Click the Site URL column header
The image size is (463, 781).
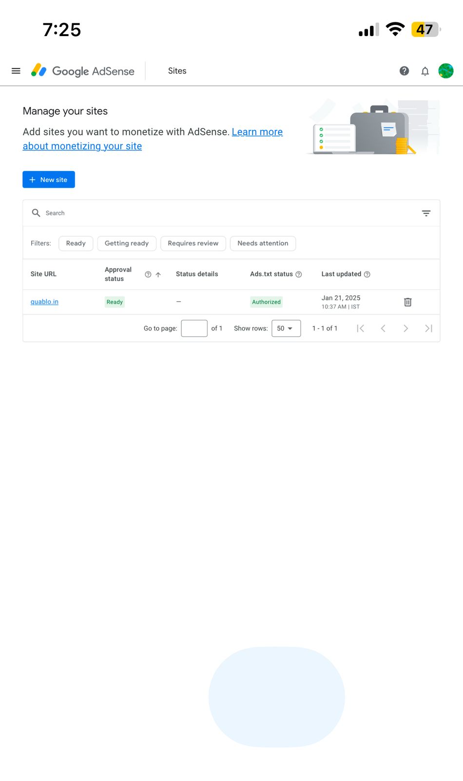click(43, 274)
